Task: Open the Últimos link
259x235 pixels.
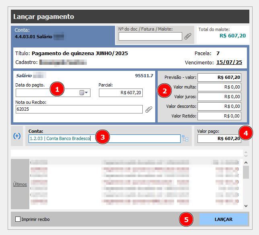Action: pos(20,184)
